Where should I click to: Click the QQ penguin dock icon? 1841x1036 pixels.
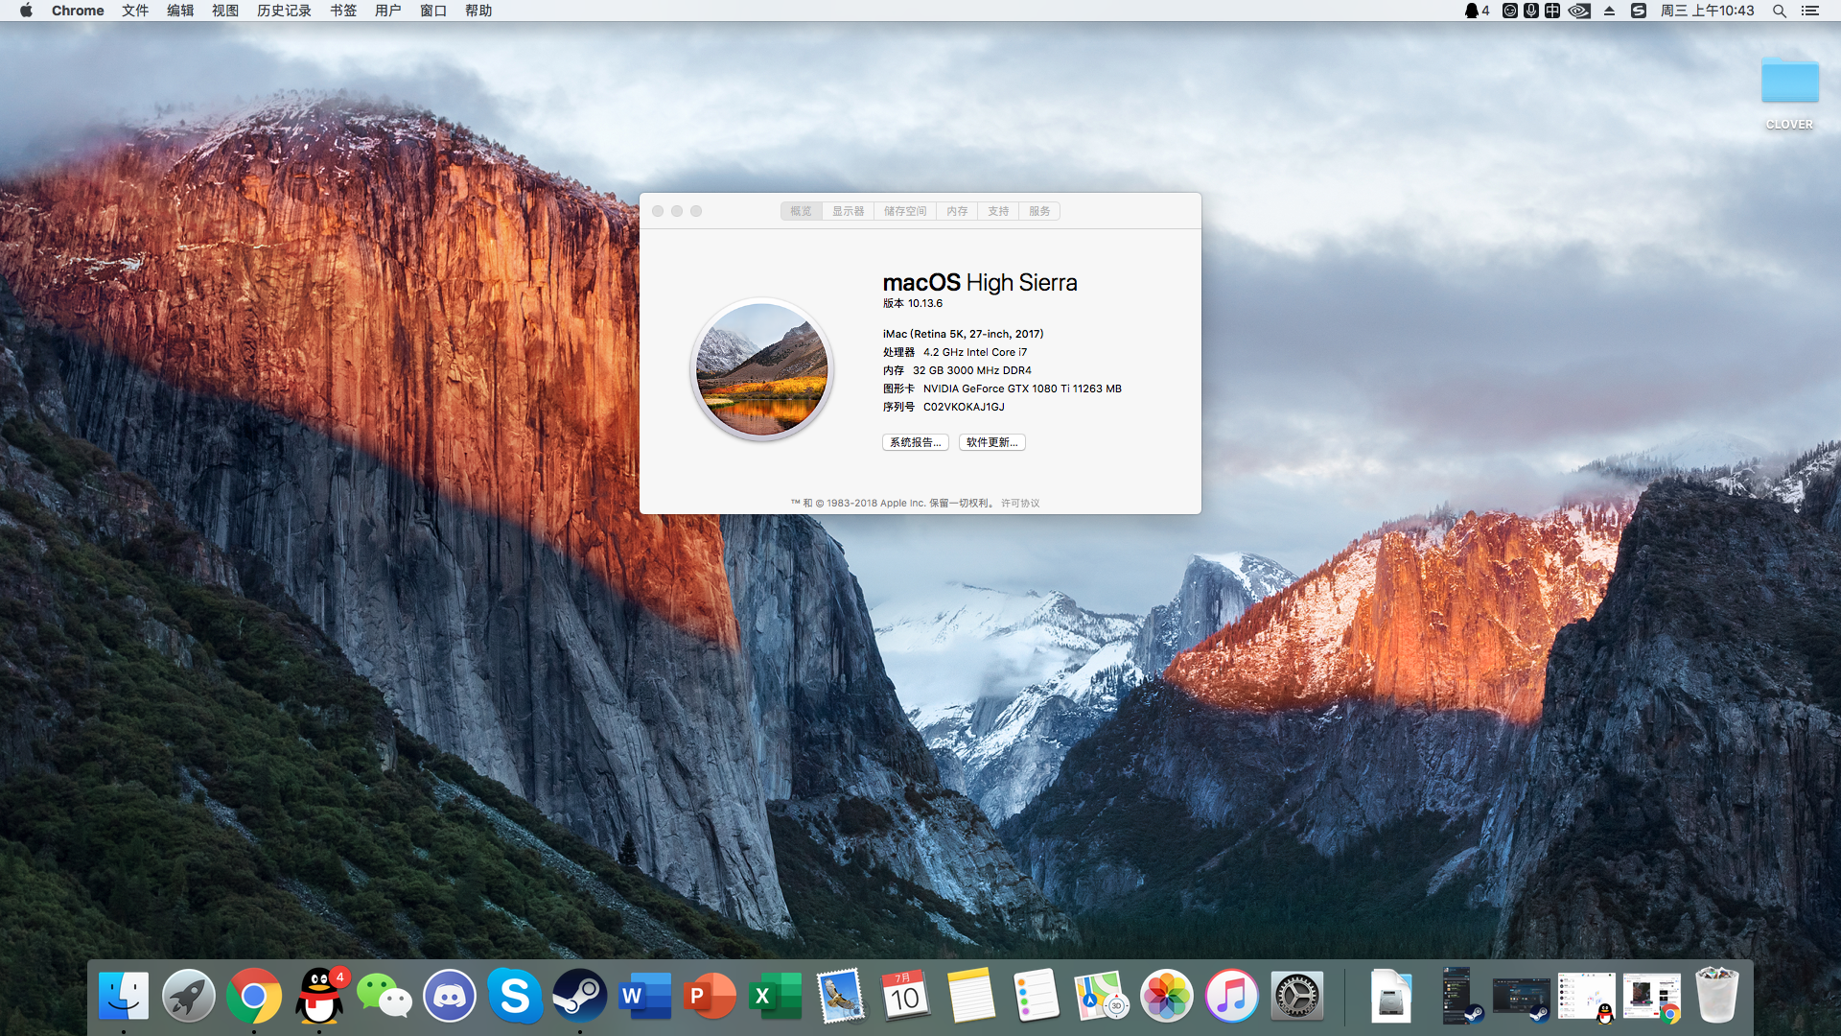319,996
